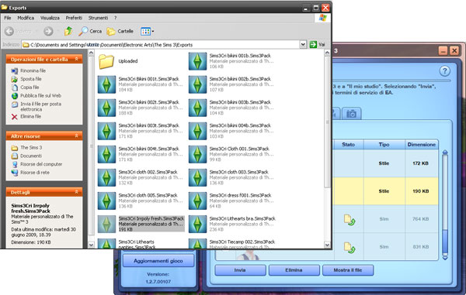
Task: Open the Visualizza menu
Action: [x=50, y=18]
